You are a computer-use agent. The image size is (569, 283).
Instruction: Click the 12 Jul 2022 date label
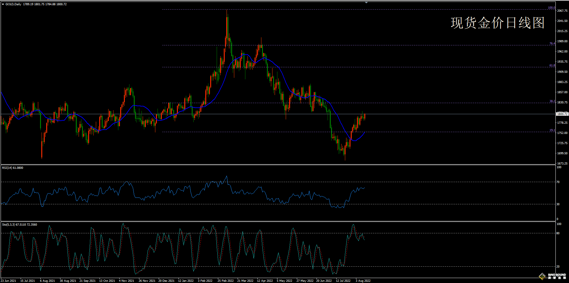click(x=343, y=281)
